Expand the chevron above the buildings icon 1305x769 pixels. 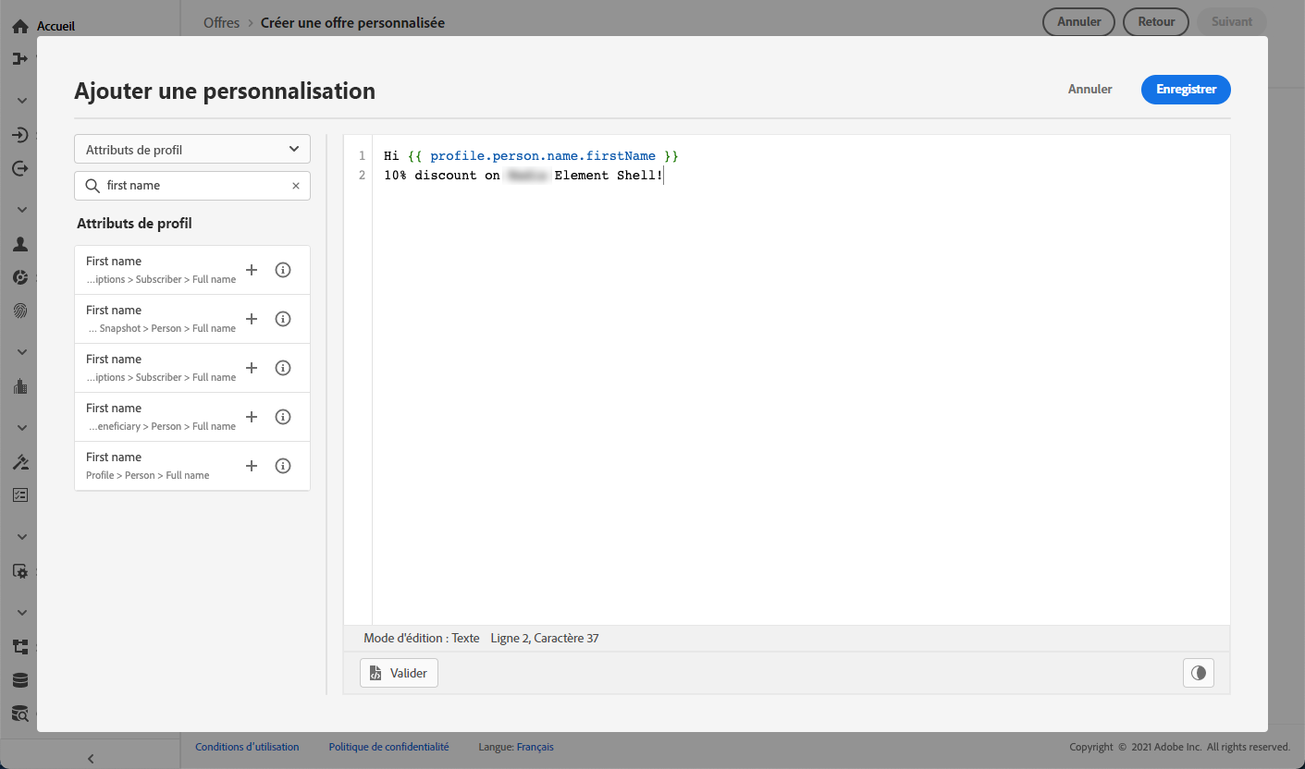pos(22,352)
